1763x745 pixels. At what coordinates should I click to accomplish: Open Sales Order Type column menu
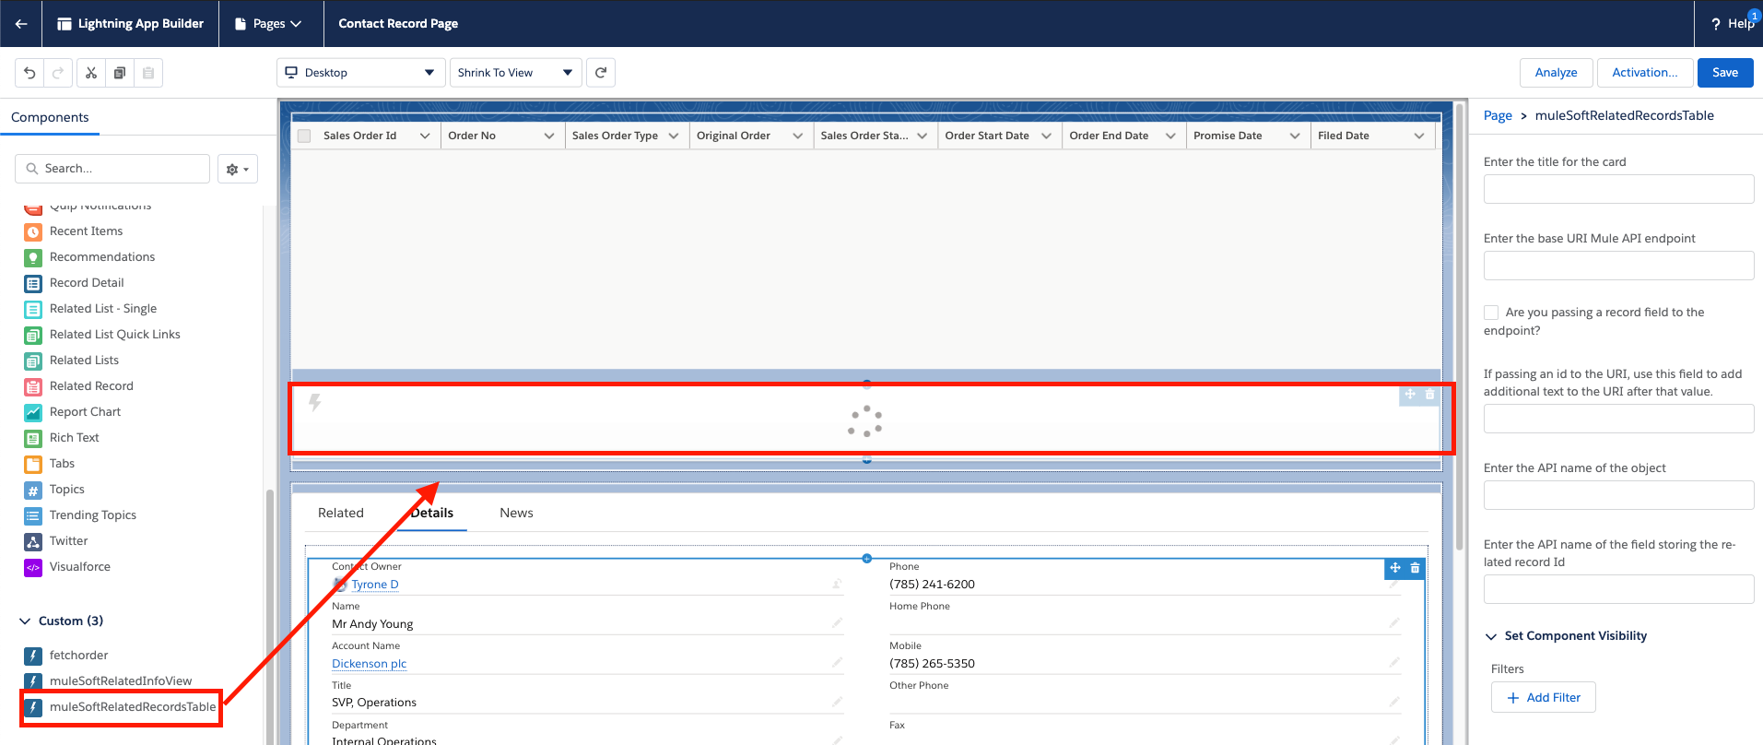coord(674,136)
